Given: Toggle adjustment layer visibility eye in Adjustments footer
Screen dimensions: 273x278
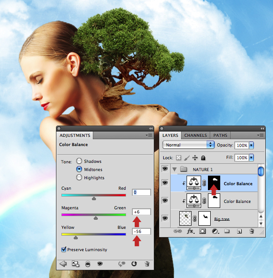Looking at the screenshot, I should (x=100, y=264).
